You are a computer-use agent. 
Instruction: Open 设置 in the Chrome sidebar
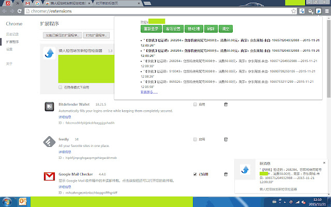[9, 49]
